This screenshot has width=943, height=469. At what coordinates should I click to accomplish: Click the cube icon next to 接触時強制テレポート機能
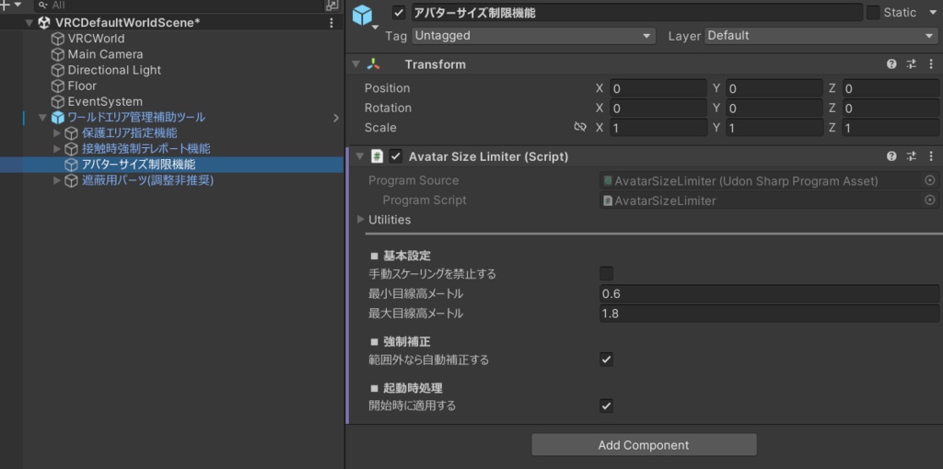pyautogui.click(x=72, y=148)
